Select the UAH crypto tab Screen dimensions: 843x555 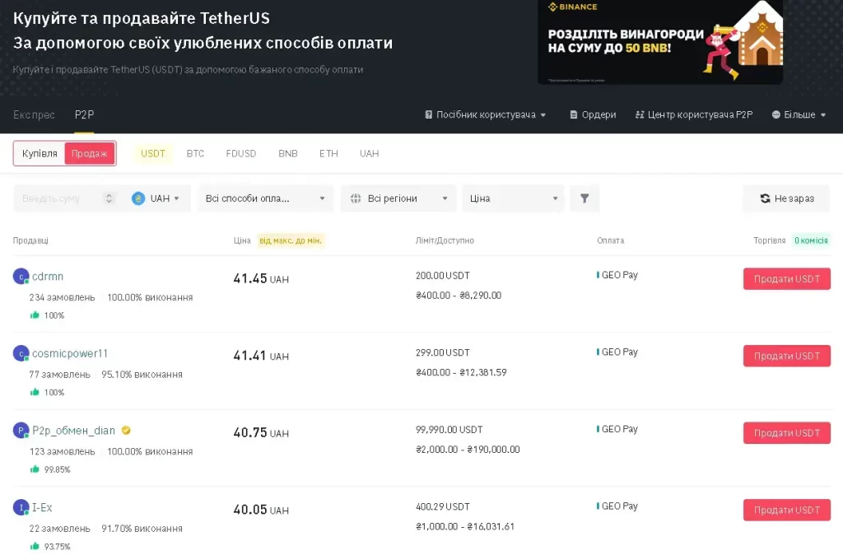pos(370,153)
